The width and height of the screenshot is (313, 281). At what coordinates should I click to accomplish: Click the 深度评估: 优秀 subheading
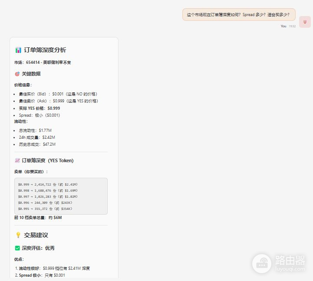click(38, 248)
